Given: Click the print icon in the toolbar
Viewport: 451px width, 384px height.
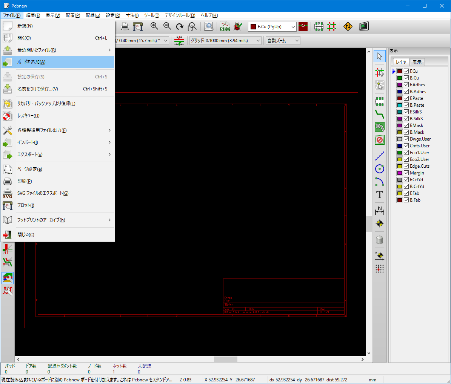Looking at the screenshot, I should click(125, 26).
